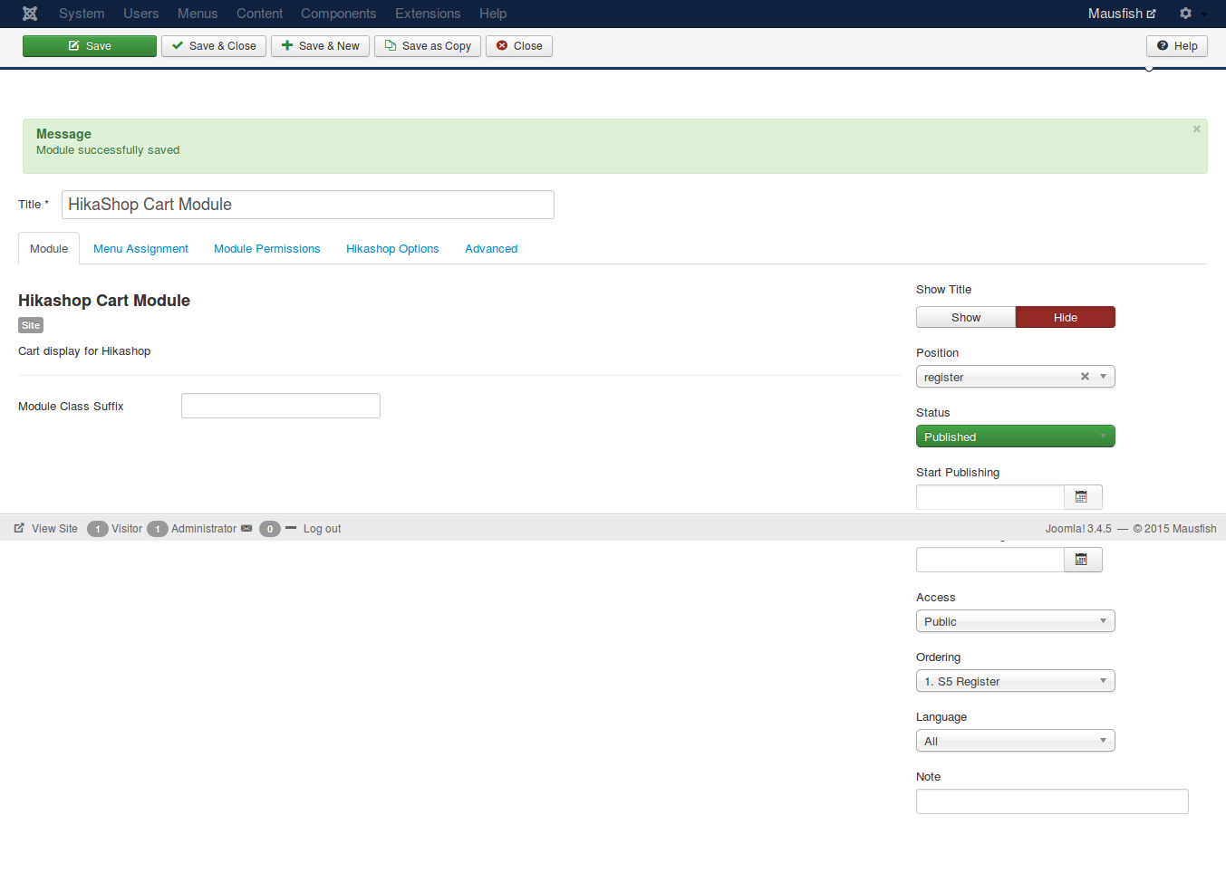Click the Administrator count badge
Viewport: 1226px width, 892px height.
point(158,529)
